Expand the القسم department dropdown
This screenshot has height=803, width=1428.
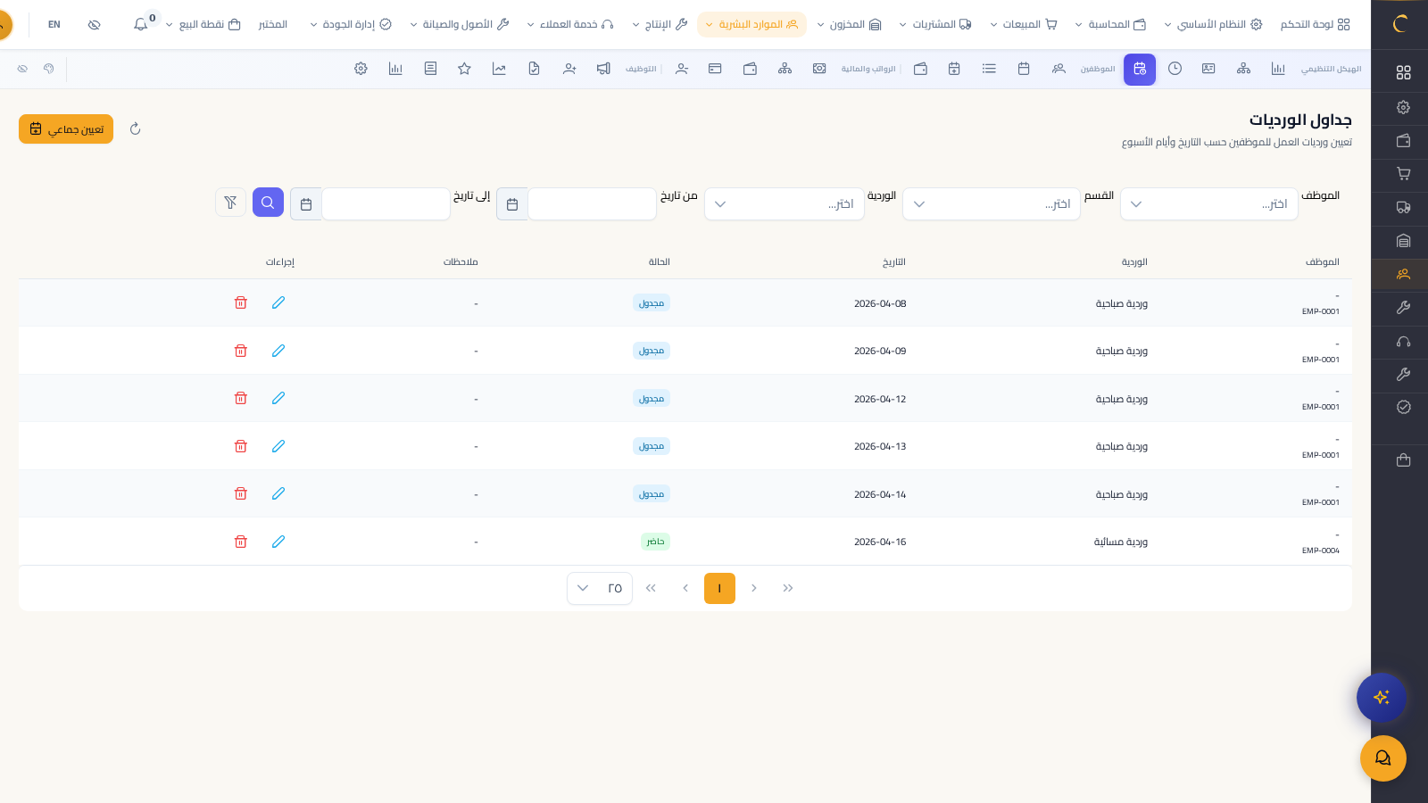tap(991, 204)
